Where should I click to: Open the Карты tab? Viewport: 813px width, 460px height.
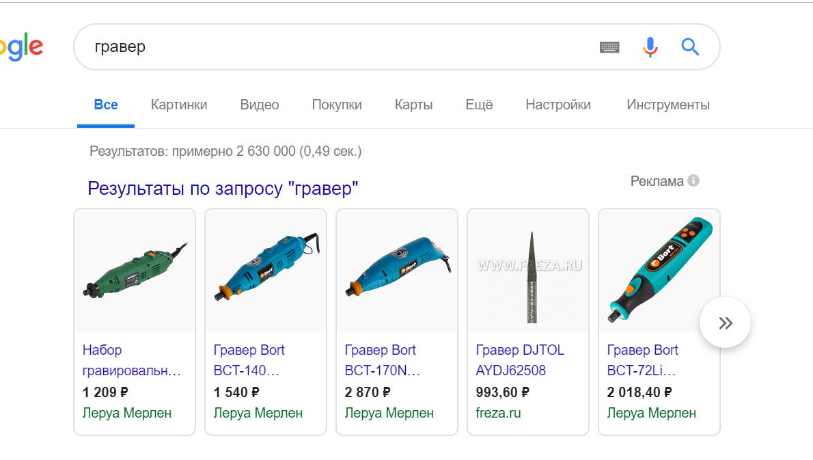coord(414,105)
